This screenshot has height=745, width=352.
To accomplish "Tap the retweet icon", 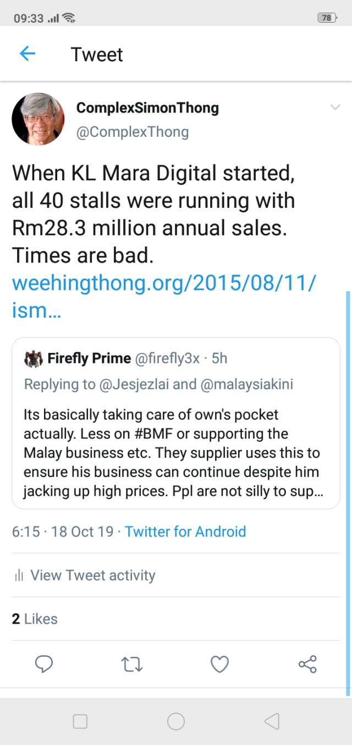I will click(132, 664).
